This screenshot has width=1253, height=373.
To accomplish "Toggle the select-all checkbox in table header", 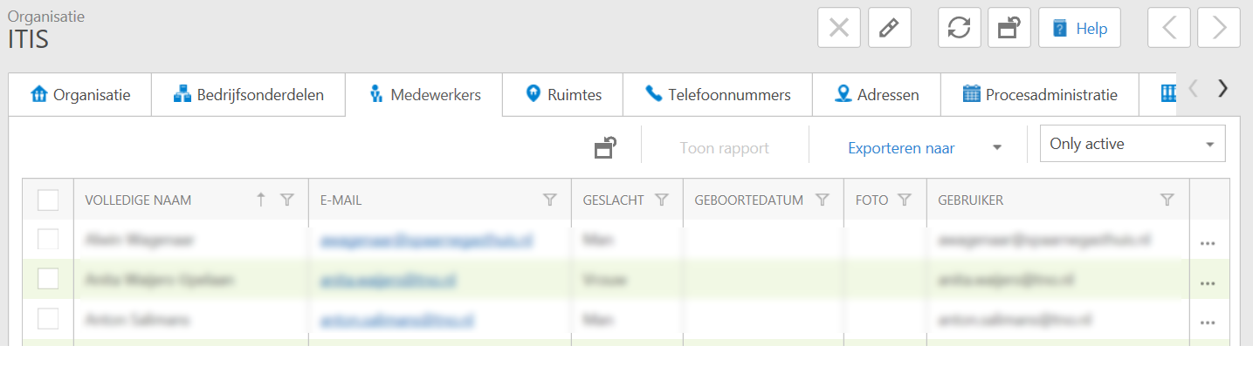I will click(48, 200).
